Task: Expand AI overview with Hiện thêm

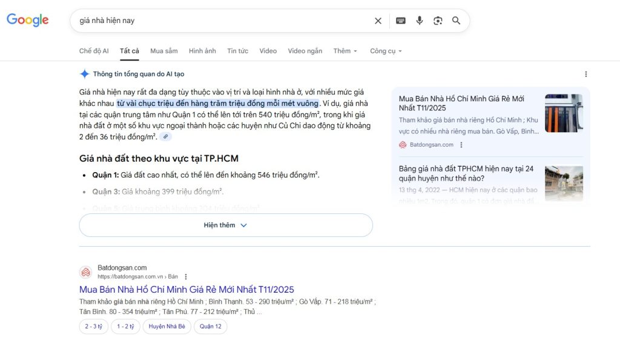Action: [x=226, y=225]
